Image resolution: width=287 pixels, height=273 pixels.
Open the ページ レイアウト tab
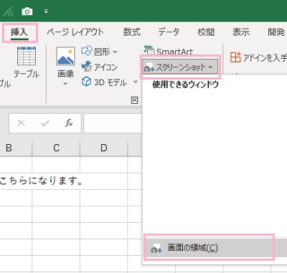(75, 32)
